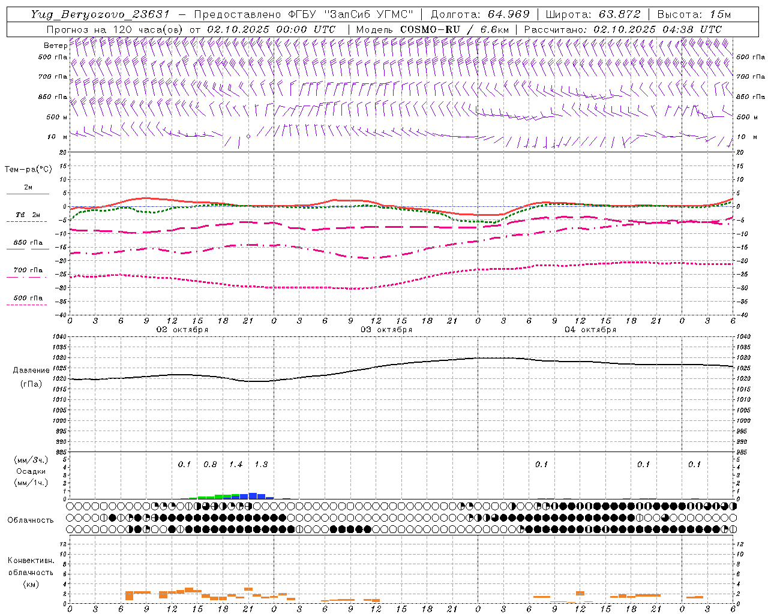Click the forecast header Прогноз на 120 часа(ов)
Image resolution: width=768 pixels, height=614 pixels.
pos(115,29)
